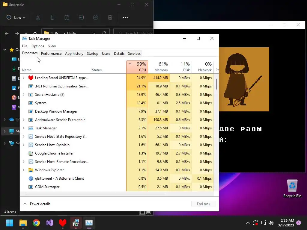Switch to the Startup tab
Viewport: 307px width, 230px height.
point(93,54)
